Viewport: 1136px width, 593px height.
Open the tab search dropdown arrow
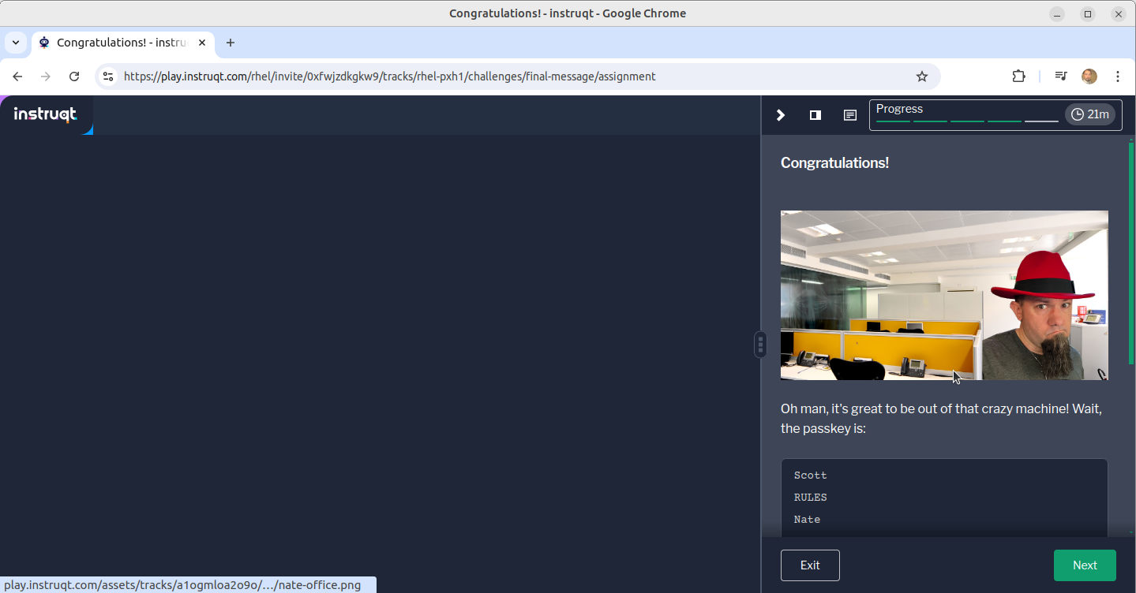pos(15,43)
